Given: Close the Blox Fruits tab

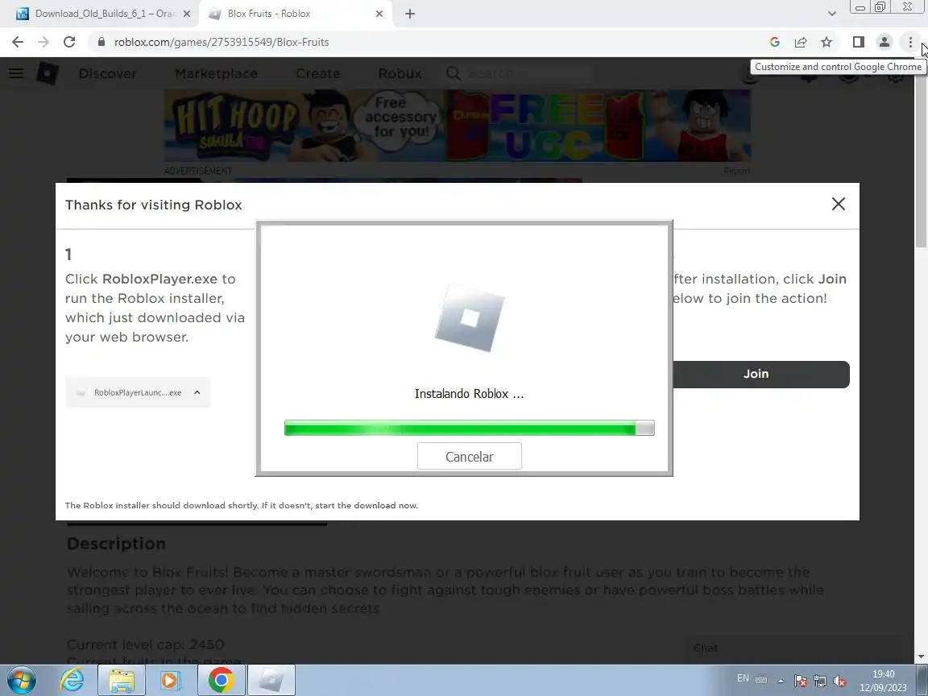Looking at the screenshot, I should point(379,14).
